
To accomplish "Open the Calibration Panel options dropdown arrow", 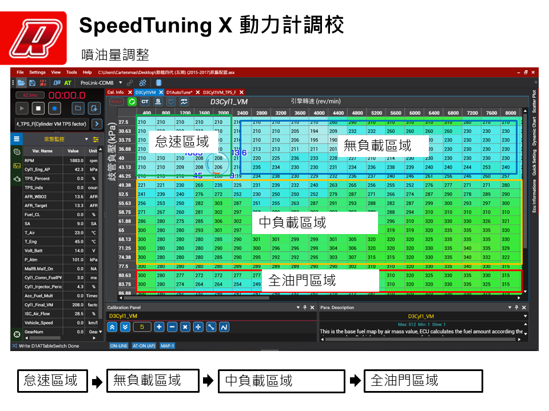I will click(x=297, y=308).
